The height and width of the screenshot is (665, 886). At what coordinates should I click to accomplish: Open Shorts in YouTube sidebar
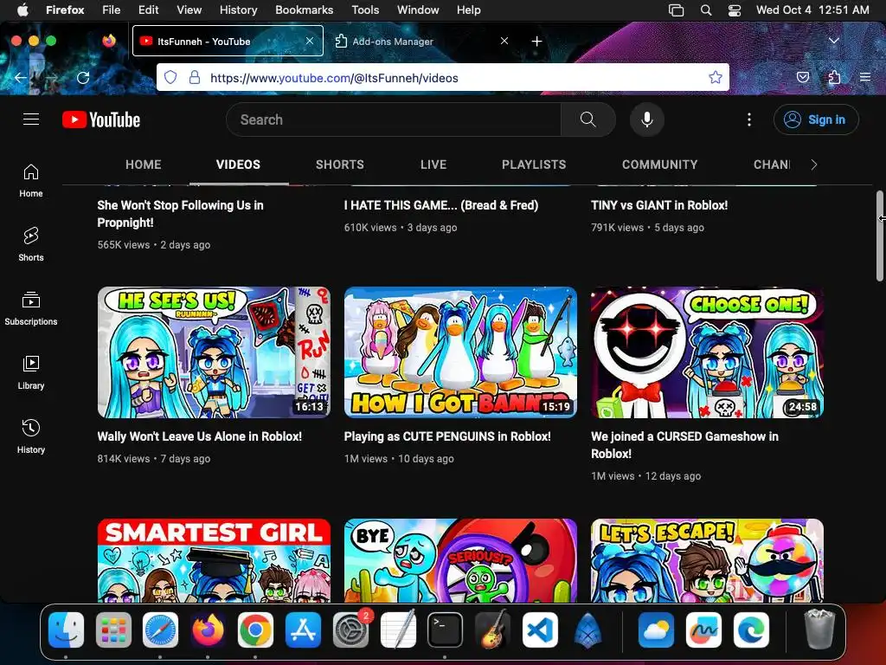click(31, 244)
